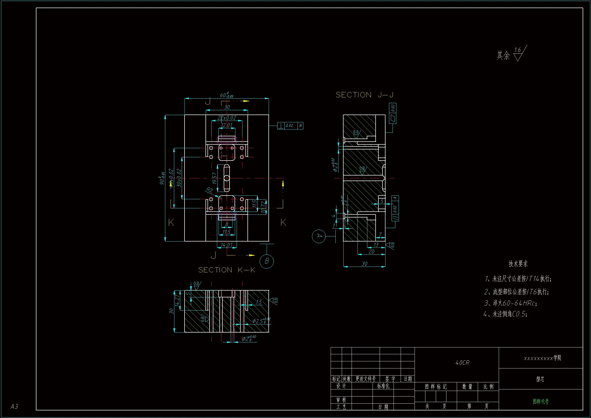
Task: Click the datum circle labeled B
Action: click(x=267, y=261)
